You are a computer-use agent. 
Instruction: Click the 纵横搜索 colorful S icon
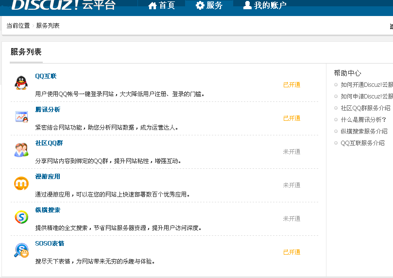(21, 217)
